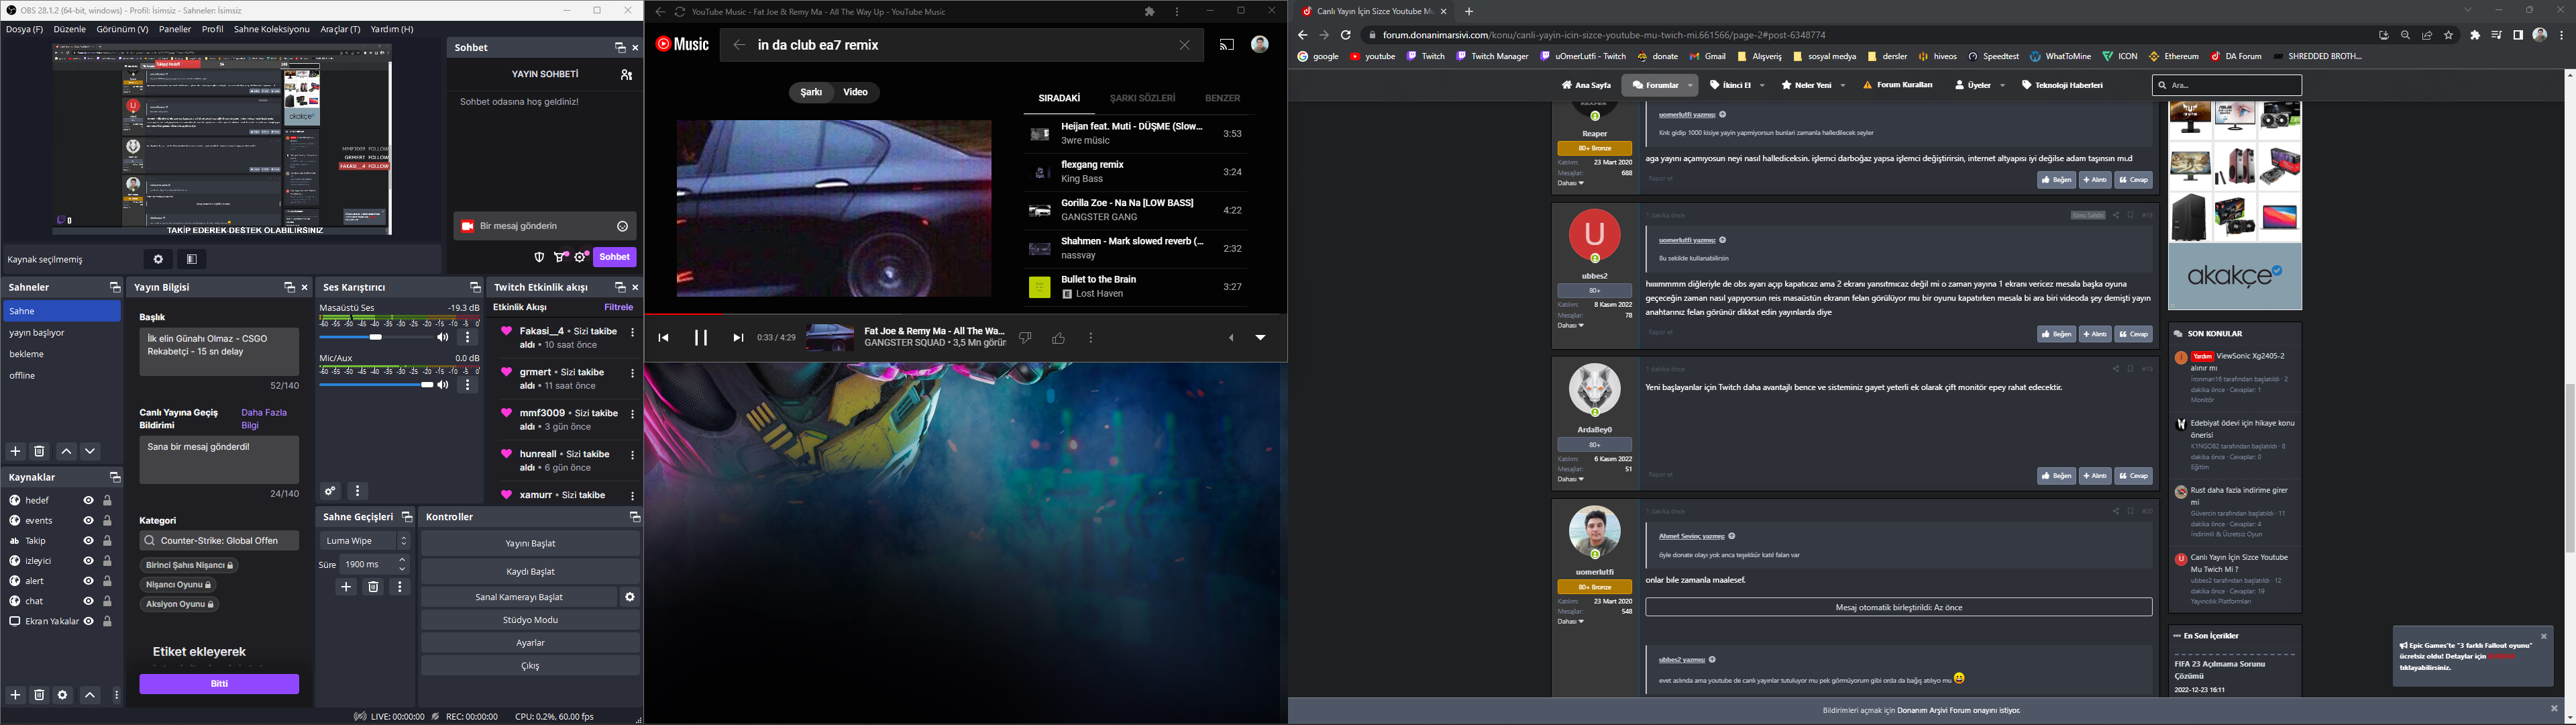Expand Neler Yeni dropdown in forum navbar

point(1843,86)
